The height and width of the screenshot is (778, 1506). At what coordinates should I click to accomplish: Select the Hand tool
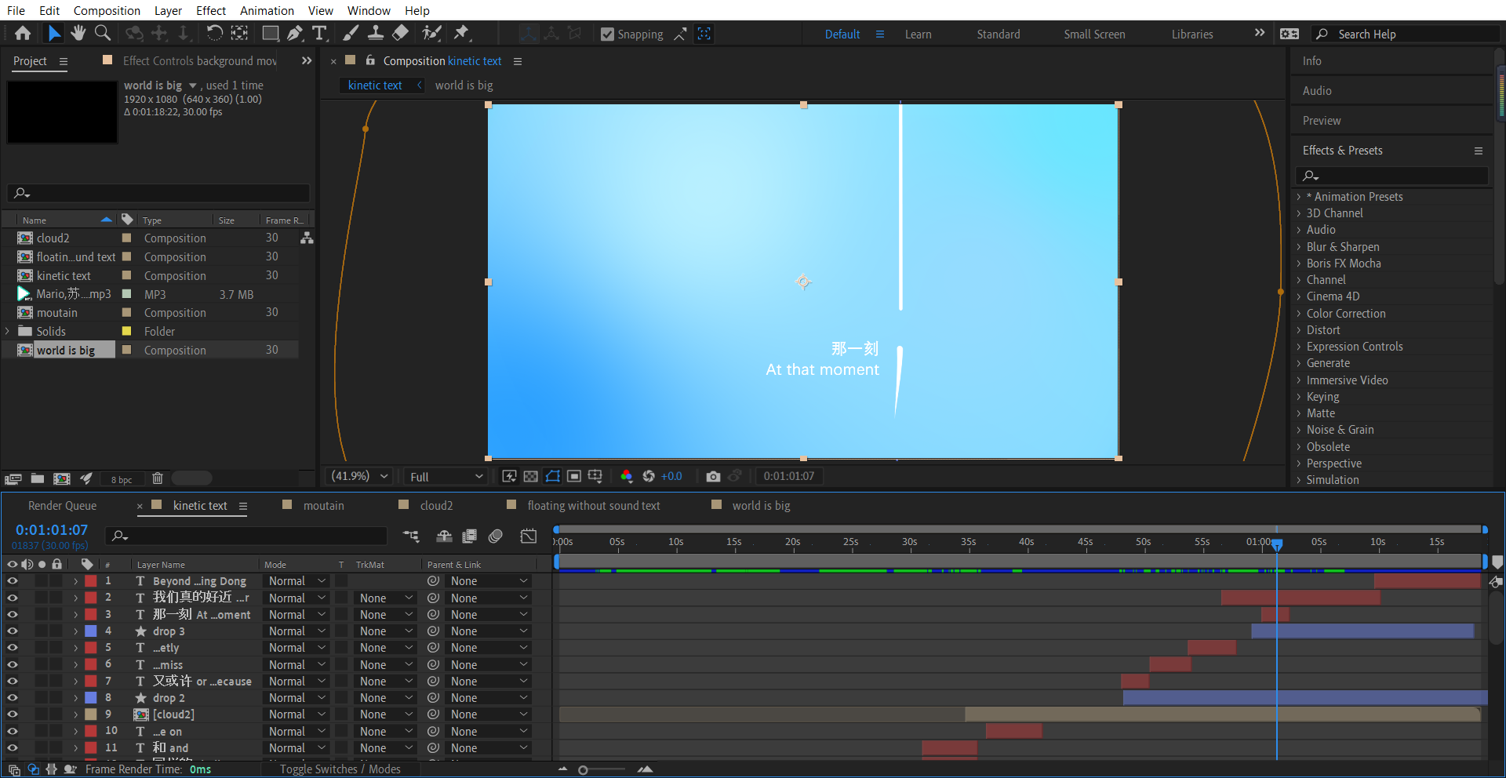(78, 33)
